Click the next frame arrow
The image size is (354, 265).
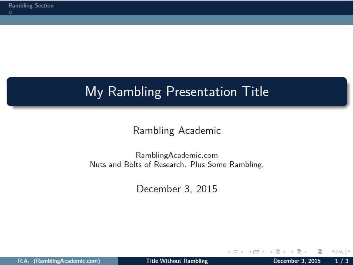pyautogui.click(x=263, y=251)
